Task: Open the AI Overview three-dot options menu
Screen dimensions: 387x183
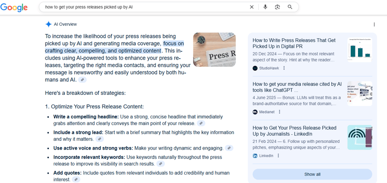Action: pyautogui.click(x=374, y=25)
